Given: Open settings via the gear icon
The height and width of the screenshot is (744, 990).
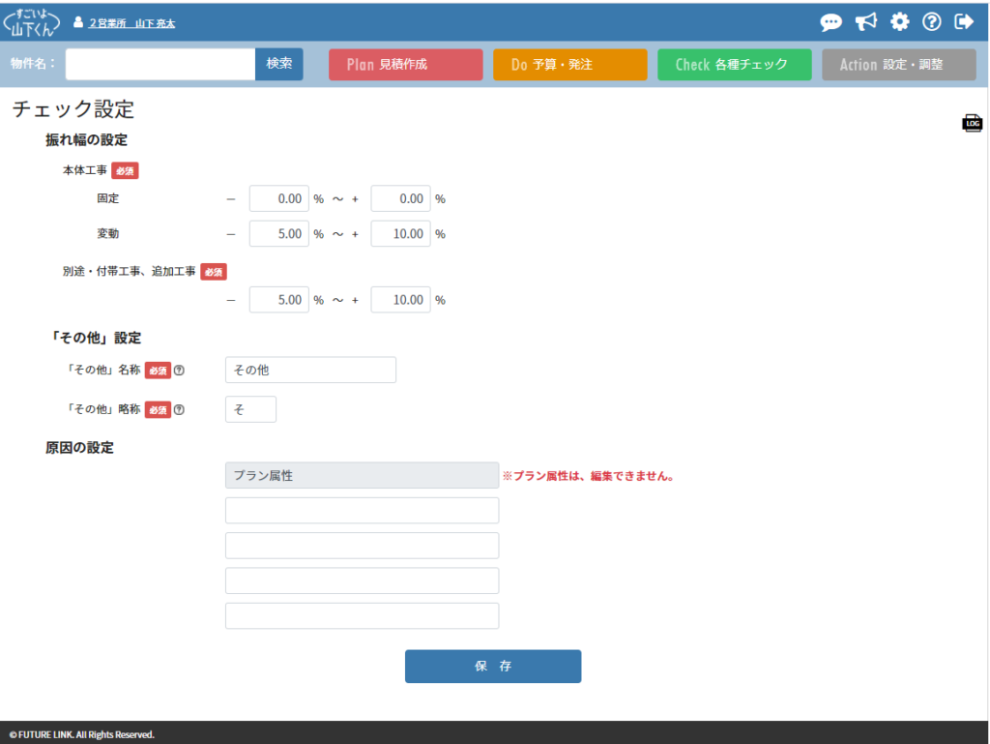Looking at the screenshot, I should pyautogui.click(x=899, y=22).
